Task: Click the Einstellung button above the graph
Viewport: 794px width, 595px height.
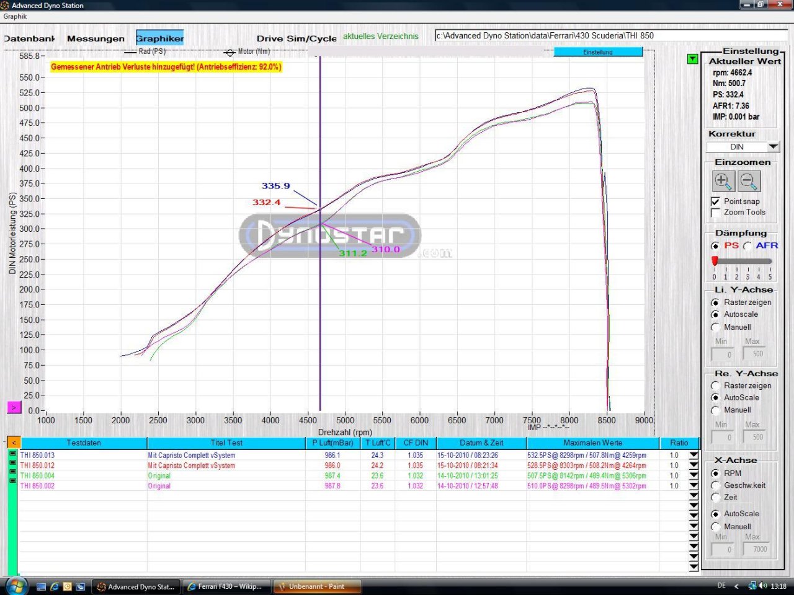Action: point(598,52)
